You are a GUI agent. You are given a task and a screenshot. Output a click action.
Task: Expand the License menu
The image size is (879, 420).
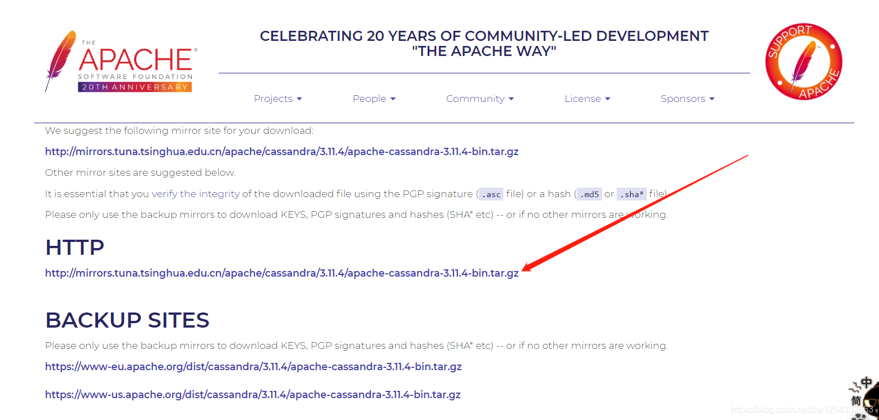click(587, 99)
